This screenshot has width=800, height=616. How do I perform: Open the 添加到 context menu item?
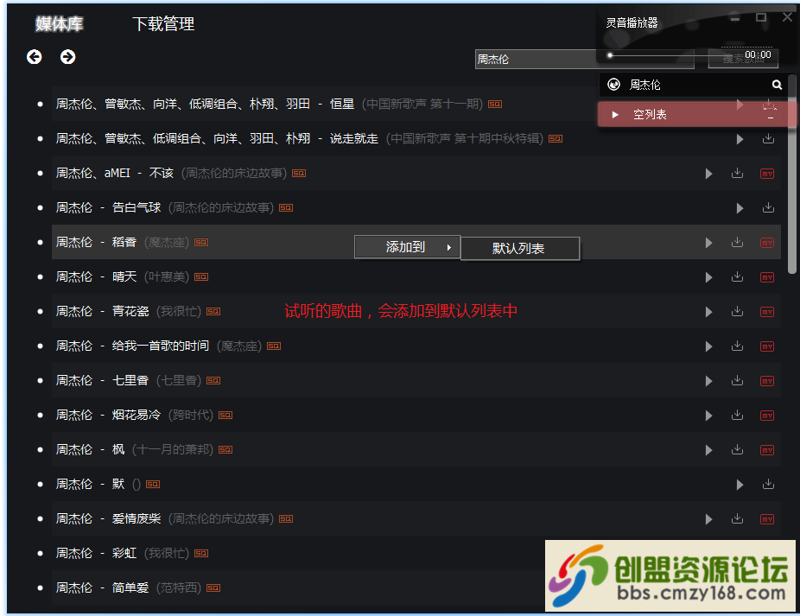[x=407, y=247]
